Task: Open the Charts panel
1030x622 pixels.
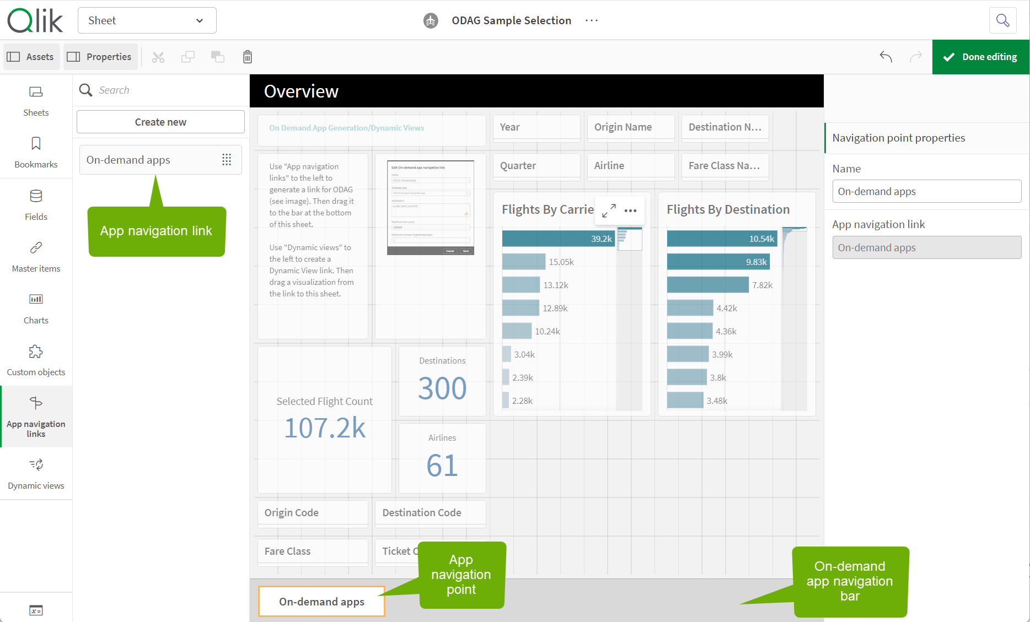Action: [35, 308]
